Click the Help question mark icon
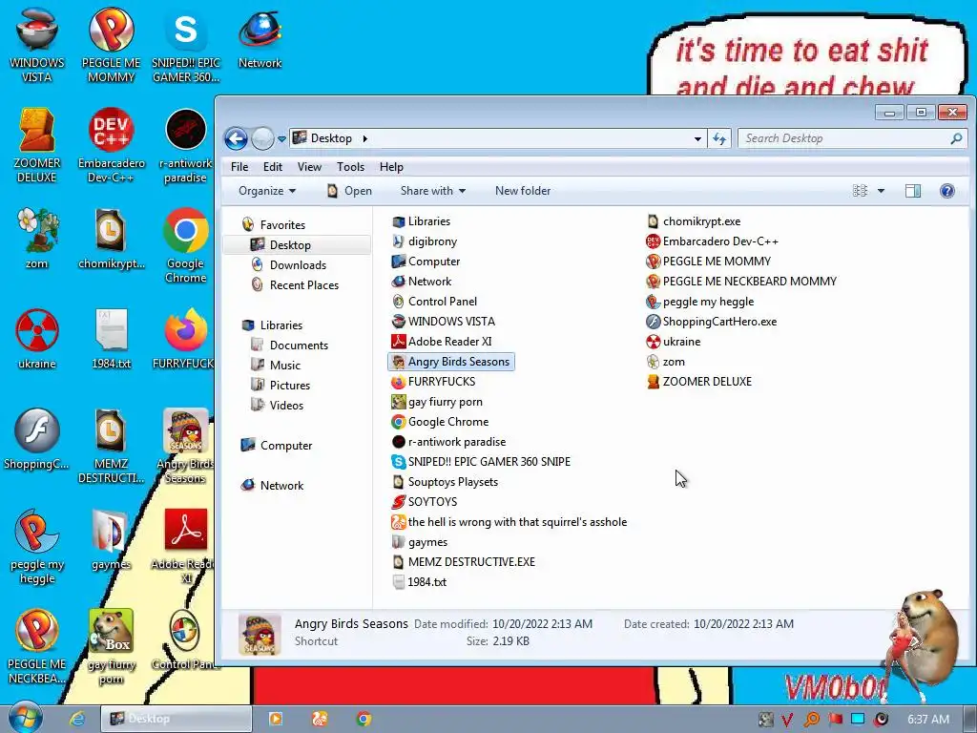Screen dimensions: 977x733 [947, 191]
